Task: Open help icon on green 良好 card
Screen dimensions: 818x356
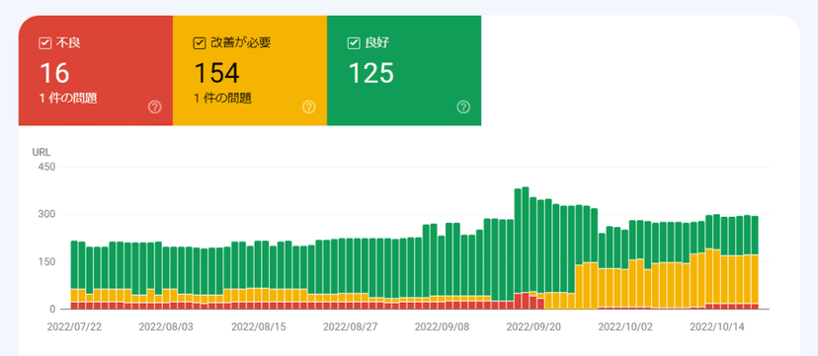Action: 463,107
